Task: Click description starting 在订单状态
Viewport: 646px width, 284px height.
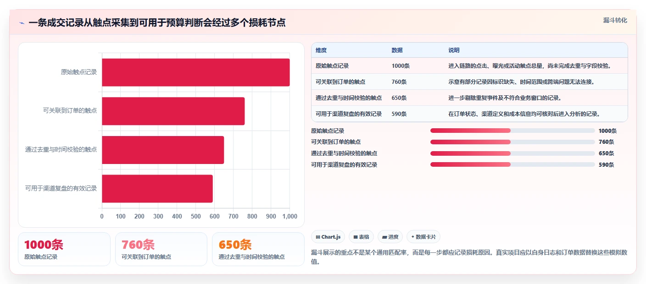Action: (524, 114)
